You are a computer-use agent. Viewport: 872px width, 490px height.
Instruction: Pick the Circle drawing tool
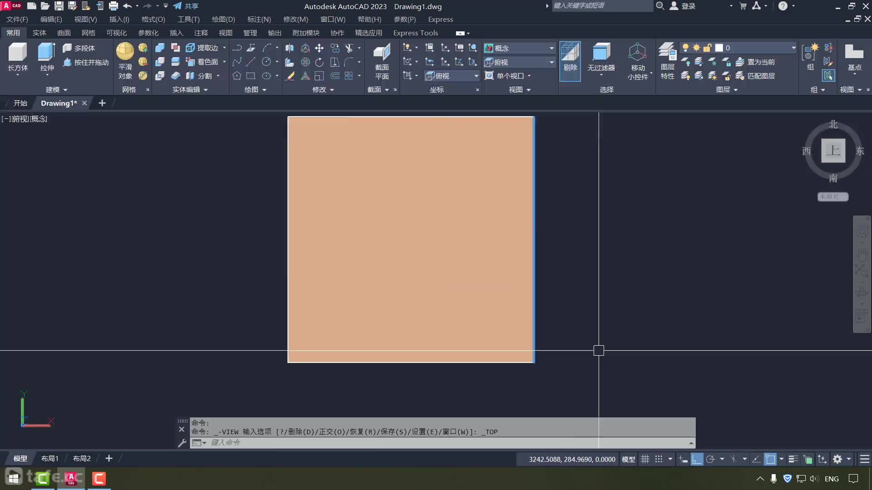pos(267,62)
